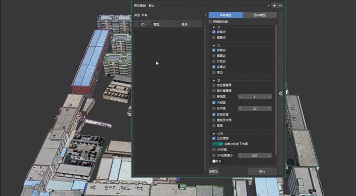Enable the 跨模型检查 checkbox
This screenshot has height=196, width=356.
[x=211, y=22]
